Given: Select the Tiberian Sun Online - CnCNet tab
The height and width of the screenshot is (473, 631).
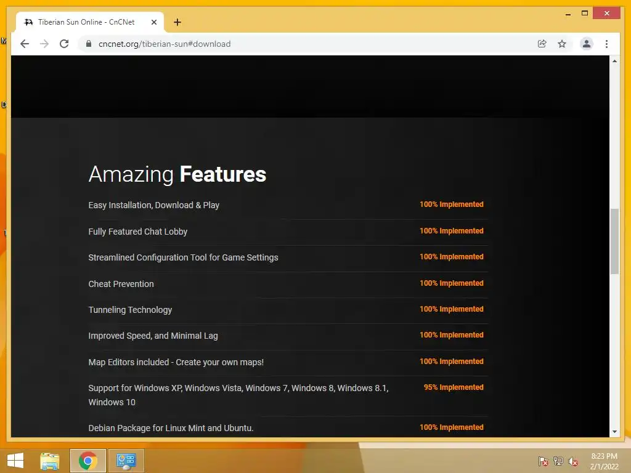Looking at the screenshot, I should tap(90, 22).
